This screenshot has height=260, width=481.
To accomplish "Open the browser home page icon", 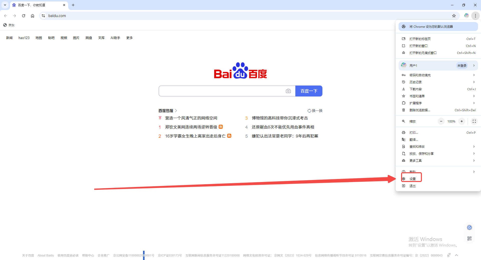I will (32, 15).
